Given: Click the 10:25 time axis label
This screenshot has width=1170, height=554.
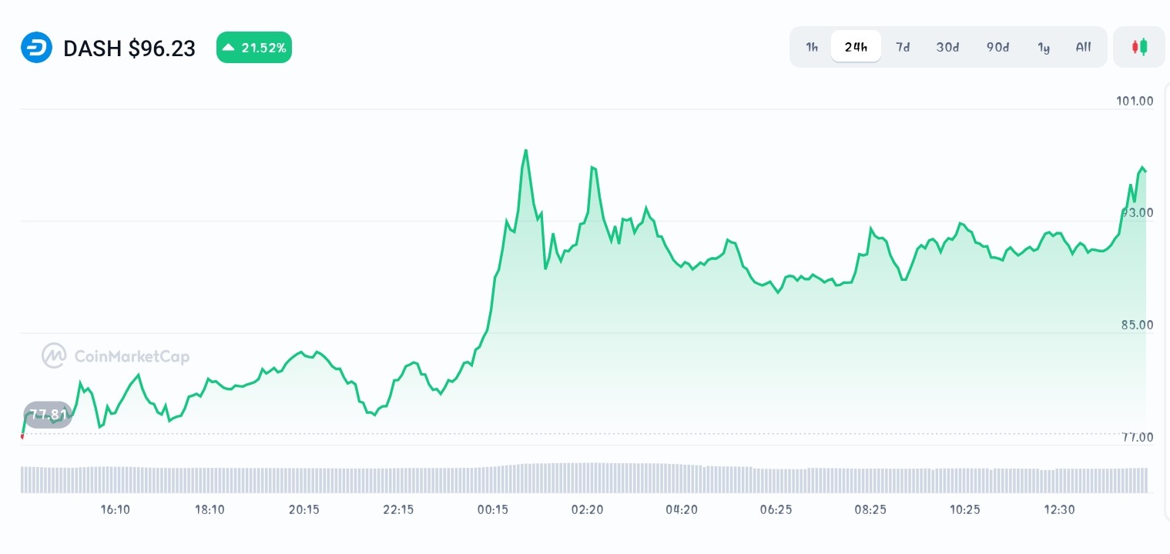Looking at the screenshot, I should click(x=964, y=509).
